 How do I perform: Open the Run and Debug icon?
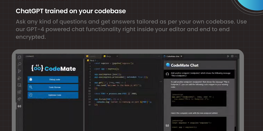(x=19, y=78)
